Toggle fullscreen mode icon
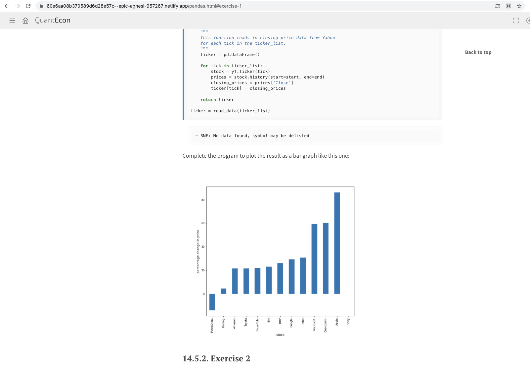The height and width of the screenshot is (370, 530). tap(516, 21)
